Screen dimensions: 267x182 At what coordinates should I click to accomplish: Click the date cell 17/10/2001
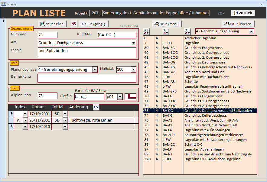(40, 114)
